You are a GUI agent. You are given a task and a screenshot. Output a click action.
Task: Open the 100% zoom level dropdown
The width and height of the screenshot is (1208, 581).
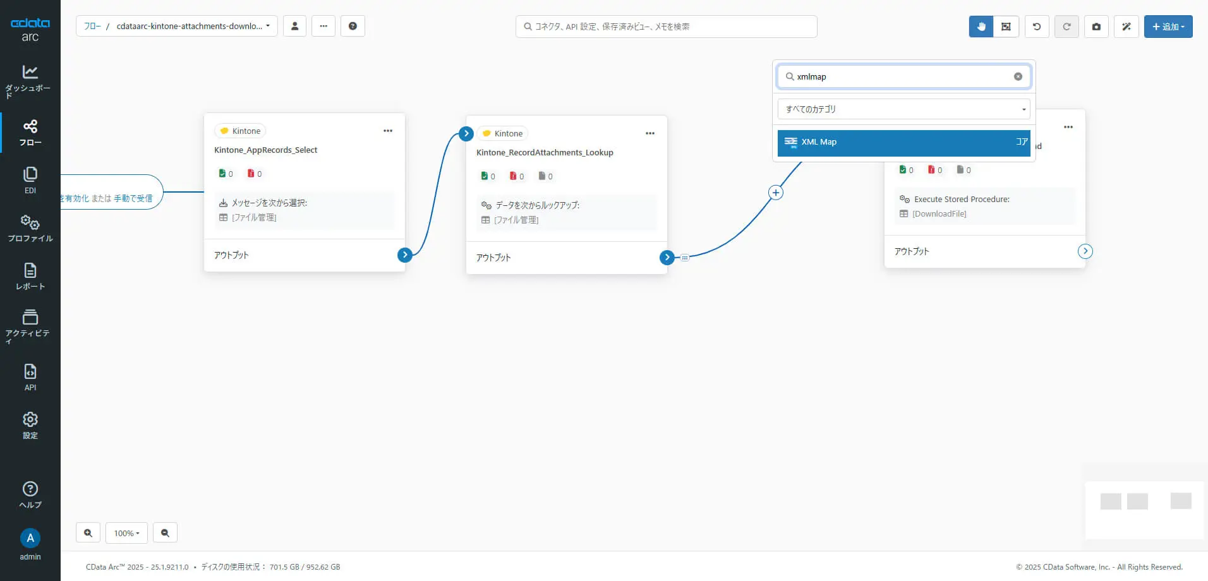tap(126, 533)
